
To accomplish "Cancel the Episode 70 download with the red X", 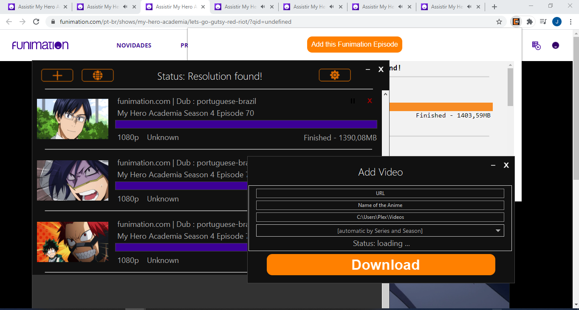I will 370,101.
